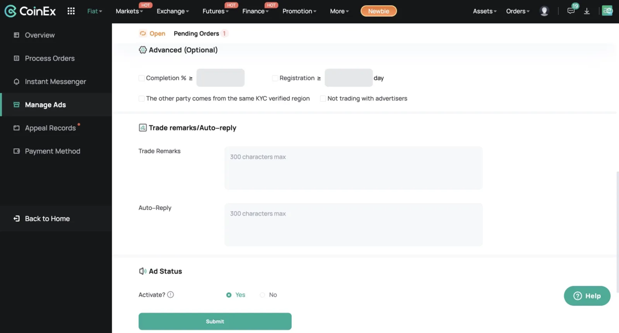Click the Completion % input field
The height and width of the screenshot is (333, 619).
(x=221, y=78)
